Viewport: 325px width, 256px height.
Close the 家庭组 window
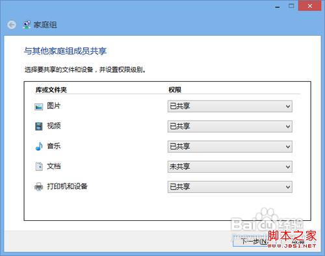tap(309, 6)
